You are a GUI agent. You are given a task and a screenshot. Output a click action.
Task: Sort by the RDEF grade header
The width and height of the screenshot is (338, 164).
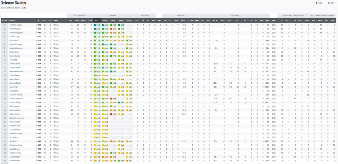106,21
